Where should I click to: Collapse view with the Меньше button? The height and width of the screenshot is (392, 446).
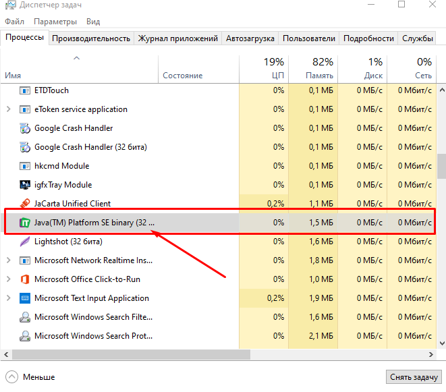click(31, 377)
